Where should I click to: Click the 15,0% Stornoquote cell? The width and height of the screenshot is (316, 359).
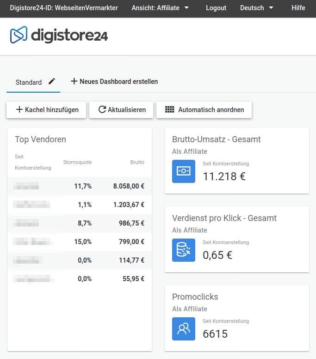[83, 242]
